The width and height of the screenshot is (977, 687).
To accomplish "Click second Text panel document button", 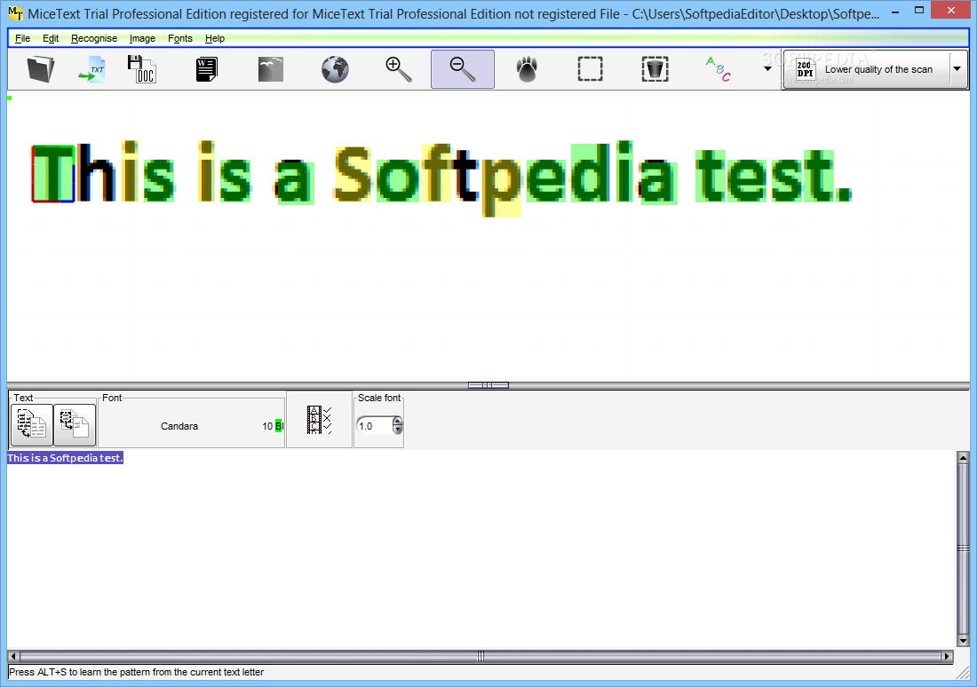I will click(x=75, y=425).
